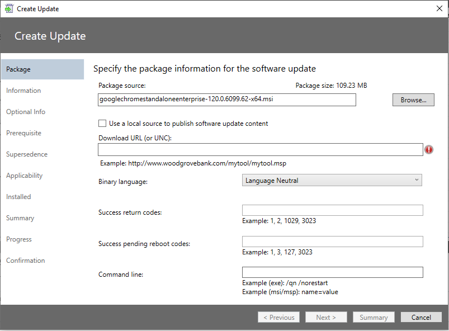The width and height of the screenshot is (449, 331).
Task: Switch to the Supersedence step
Action: pos(27,154)
